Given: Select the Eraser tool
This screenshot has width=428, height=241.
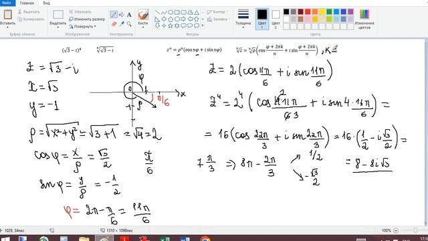Looking at the screenshot, I should pos(114,24).
